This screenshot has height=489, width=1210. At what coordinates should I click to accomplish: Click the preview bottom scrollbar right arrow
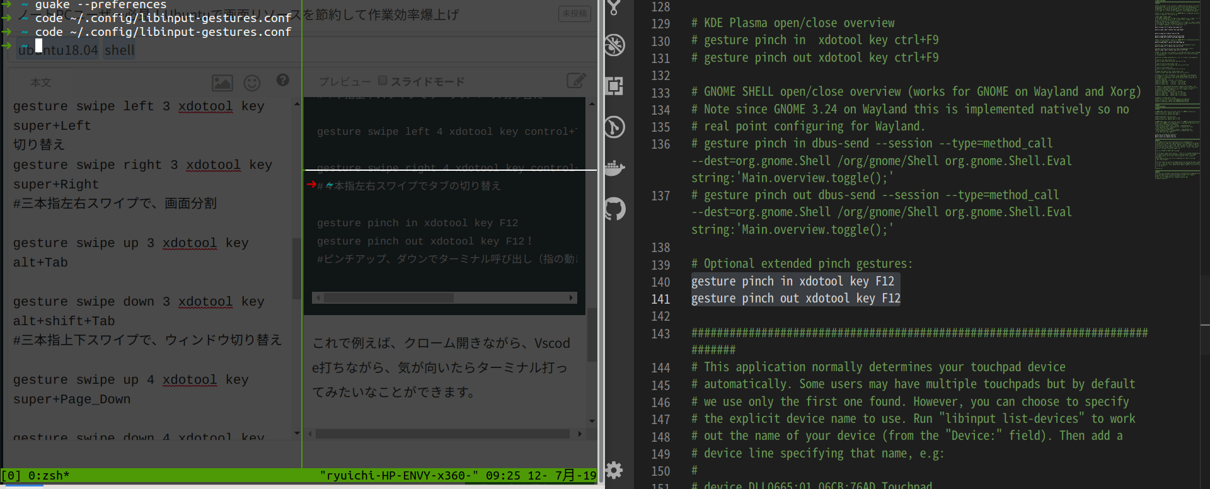(x=580, y=434)
